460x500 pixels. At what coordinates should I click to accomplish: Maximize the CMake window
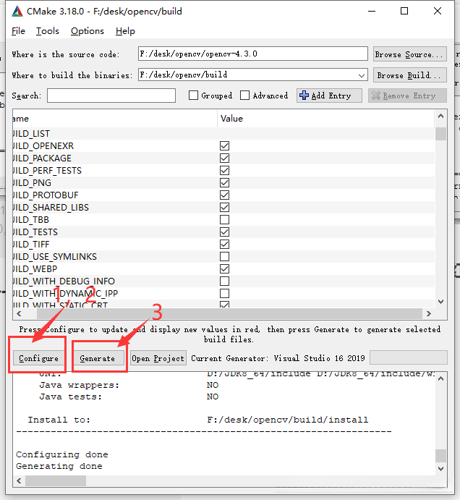click(404, 12)
